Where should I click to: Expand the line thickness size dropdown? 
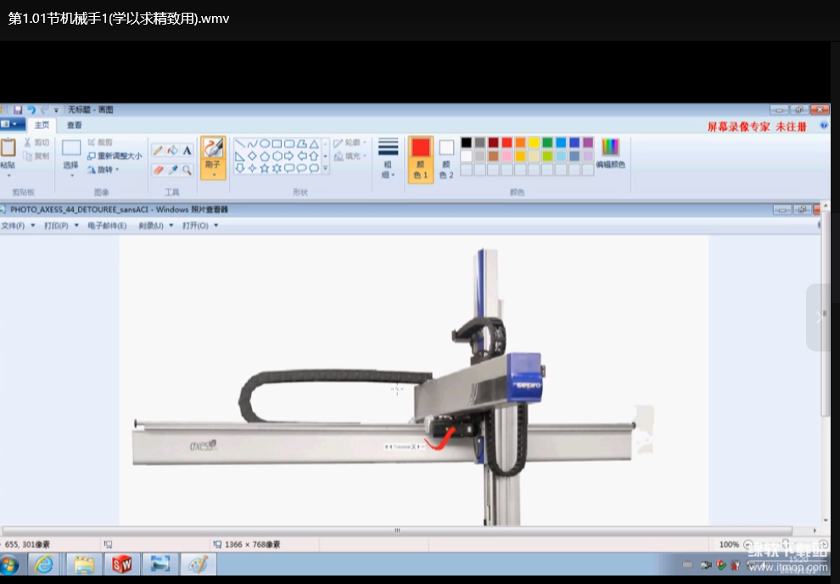point(388,158)
